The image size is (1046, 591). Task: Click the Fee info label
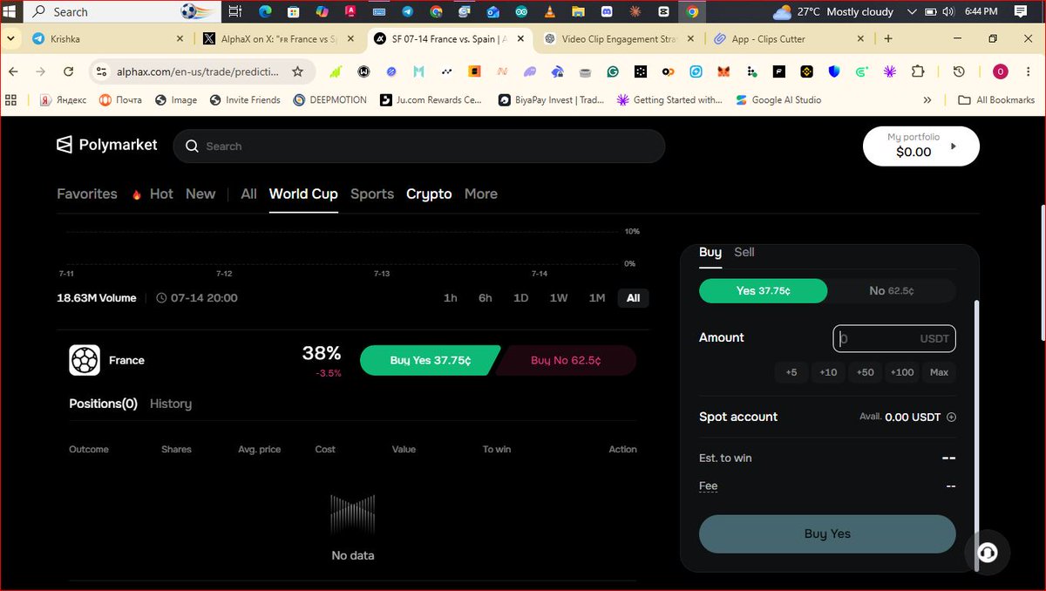pos(709,486)
